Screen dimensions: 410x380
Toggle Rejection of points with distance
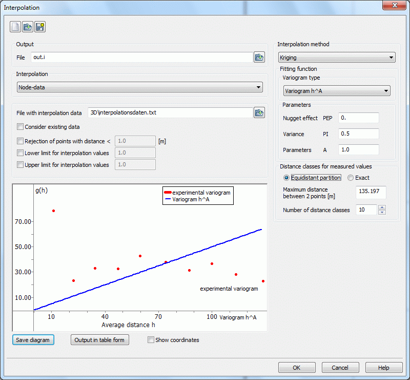pyautogui.click(x=20, y=141)
